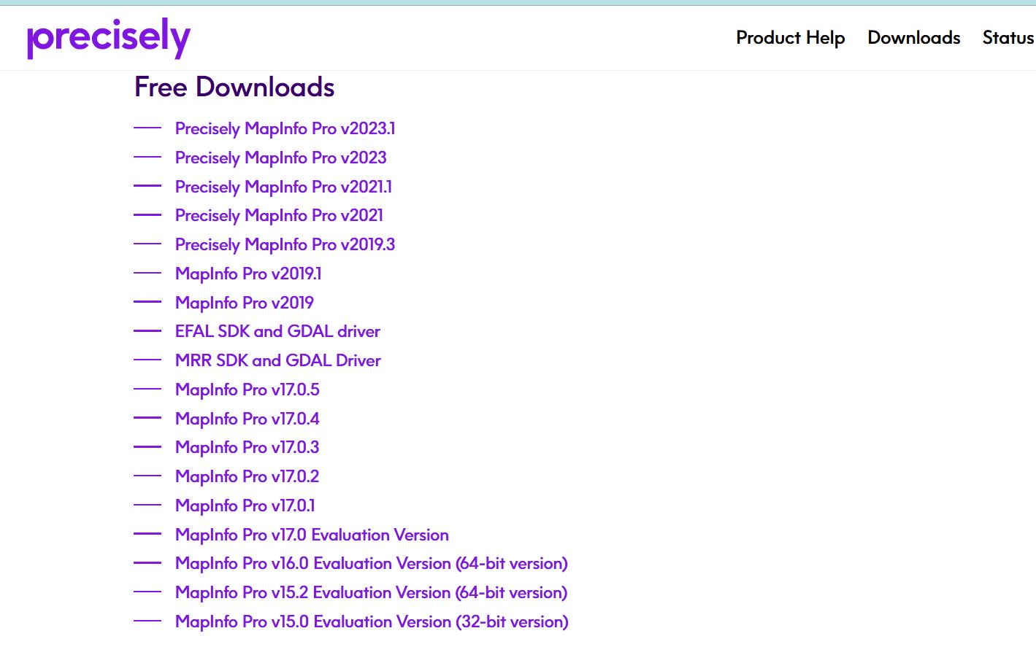Click the Precisely logo
The height and width of the screenshot is (647, 1036).
(x=109, y=38)
